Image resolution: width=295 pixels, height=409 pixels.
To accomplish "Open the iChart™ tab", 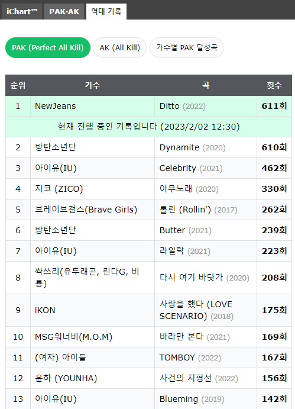I will tap(22, 11).
